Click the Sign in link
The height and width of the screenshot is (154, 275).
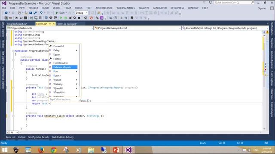point(262,8)
